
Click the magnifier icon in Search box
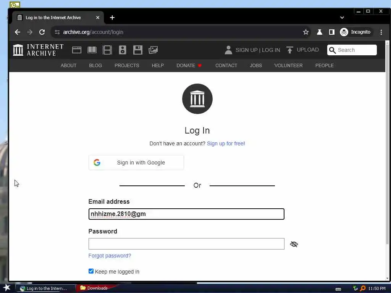332,50
